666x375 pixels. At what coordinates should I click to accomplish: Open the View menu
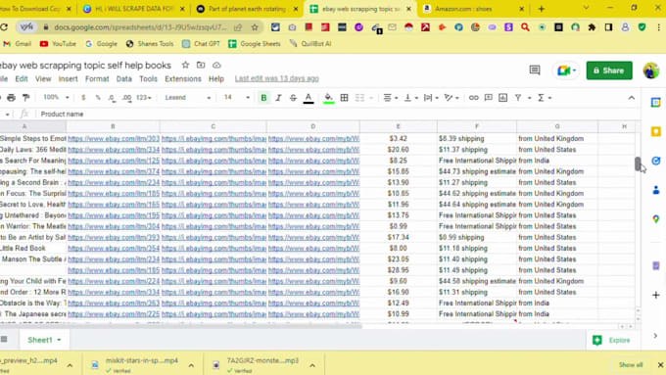(x=43, y=79)
